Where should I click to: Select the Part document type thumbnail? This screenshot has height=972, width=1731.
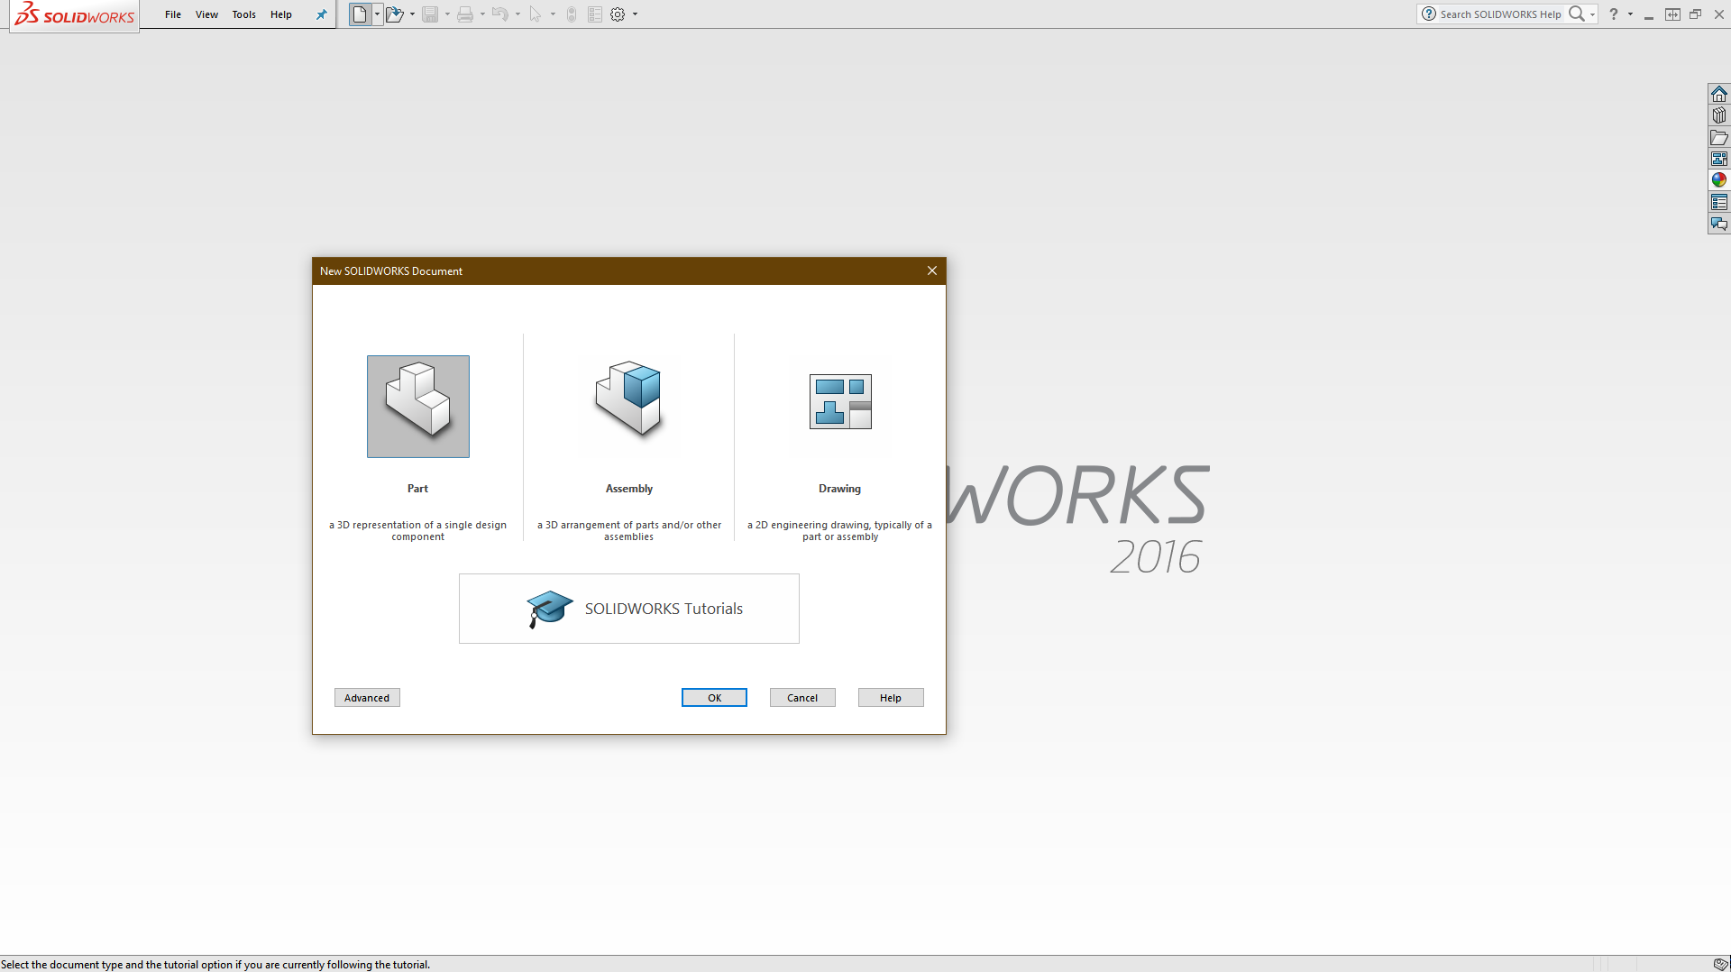click(x=418, y=407)
